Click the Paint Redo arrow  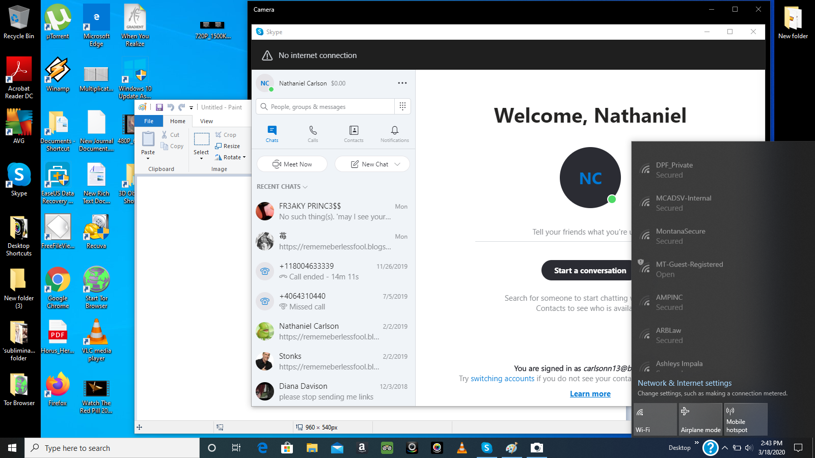[x=182, y=107]
